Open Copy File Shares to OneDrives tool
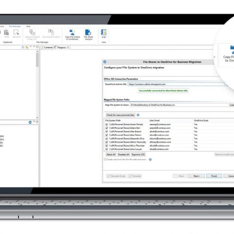 pyautogui.click(x=72, y=35)
